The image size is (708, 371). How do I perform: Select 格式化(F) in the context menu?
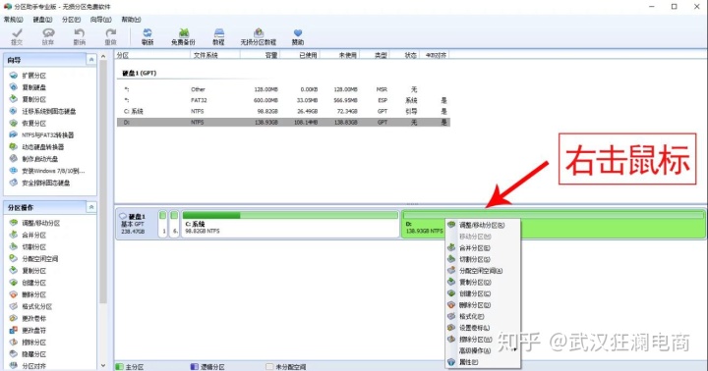click(x=483, y=316)
